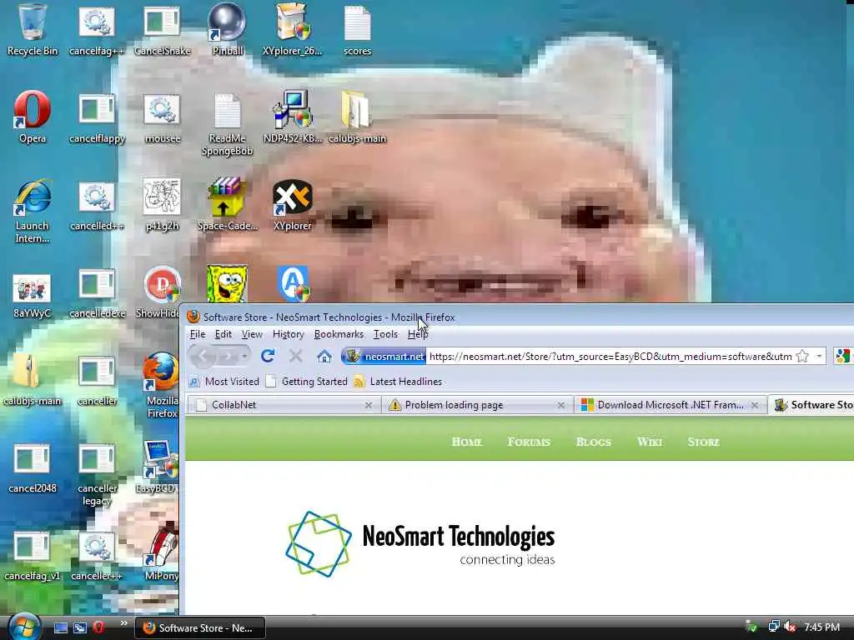Image resolution: width=854 pixels, height=640 pixels.
Task: Click Firefox's Stop loading button
Action: point(296,356)
